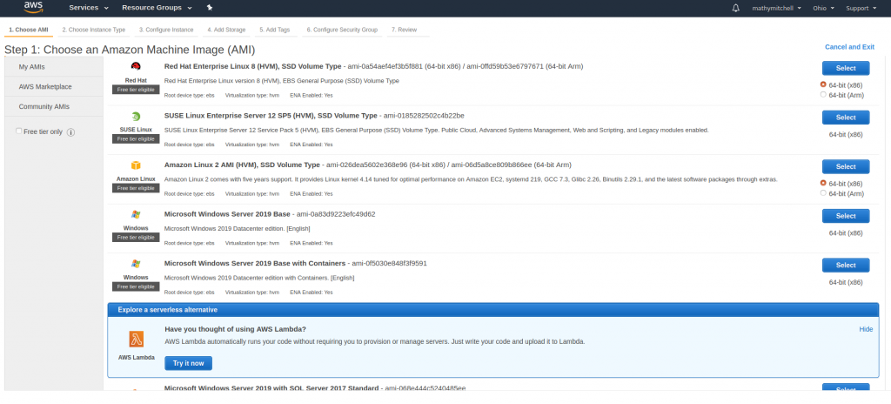Open the Services dropdown menu
Image resolution: width=891 pixels, height=404 pixels.
click(89, 8)
